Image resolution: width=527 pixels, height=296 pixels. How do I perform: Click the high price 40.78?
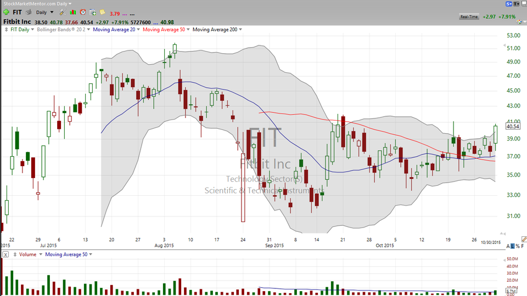(x=56, y=22)
